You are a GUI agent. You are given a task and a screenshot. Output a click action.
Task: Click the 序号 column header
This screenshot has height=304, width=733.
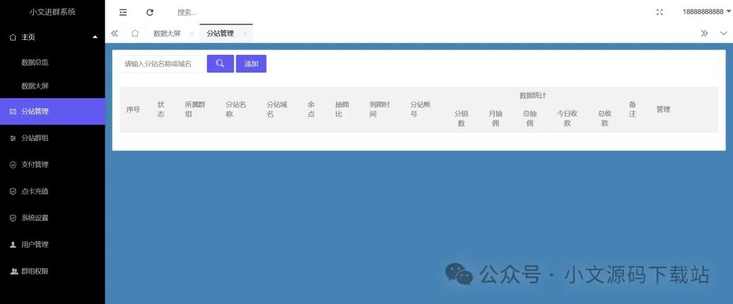(133, 110)
